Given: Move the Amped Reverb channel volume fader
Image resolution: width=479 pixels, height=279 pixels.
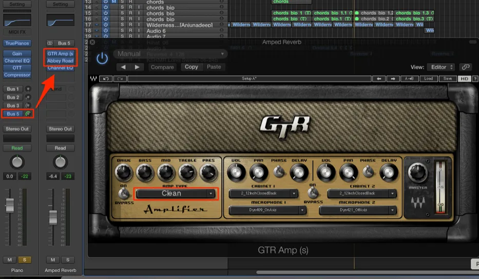Looking at the screenshot, I should point(53,217).
